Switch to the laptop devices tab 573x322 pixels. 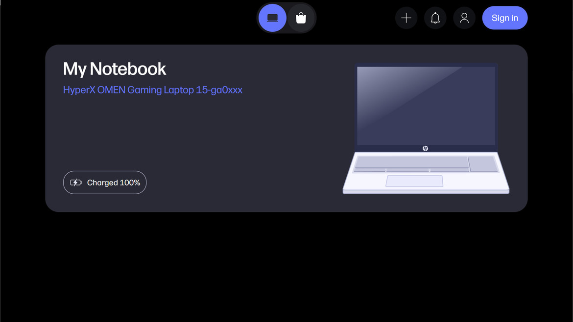point(272,18)
